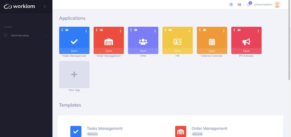291x137 pixels.
Task: Click the #General tag under Tasks Management template
Action: point(92,134)
